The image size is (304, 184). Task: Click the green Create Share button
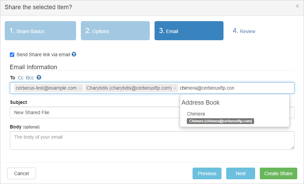(278, 173)
